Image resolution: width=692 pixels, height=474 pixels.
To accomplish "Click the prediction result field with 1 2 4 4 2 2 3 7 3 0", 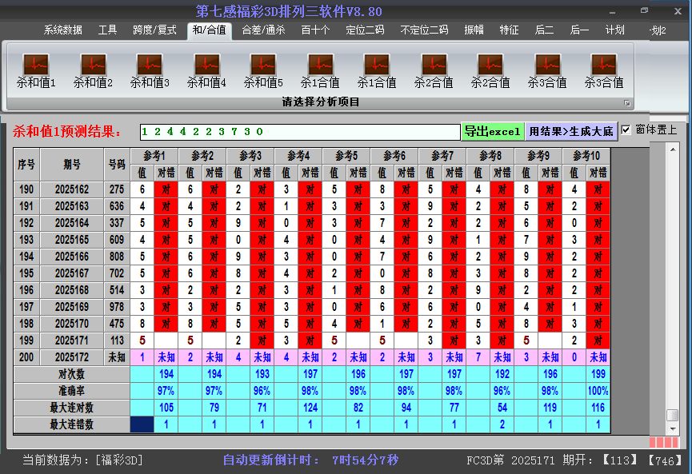I will click(x=300, y=132).
